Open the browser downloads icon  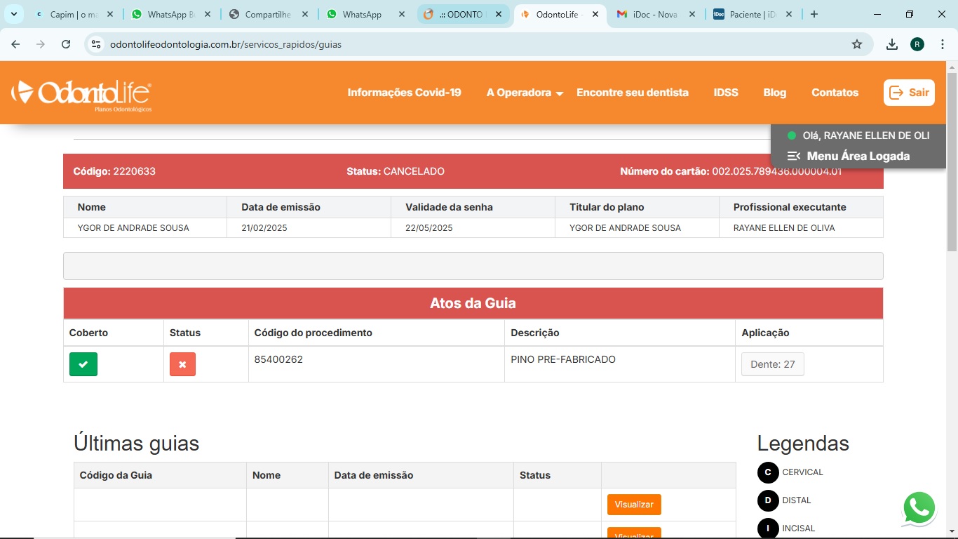891,44
